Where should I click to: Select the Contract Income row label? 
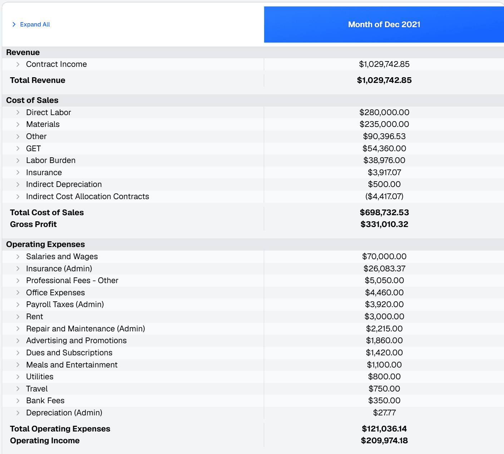click(56, 64)
